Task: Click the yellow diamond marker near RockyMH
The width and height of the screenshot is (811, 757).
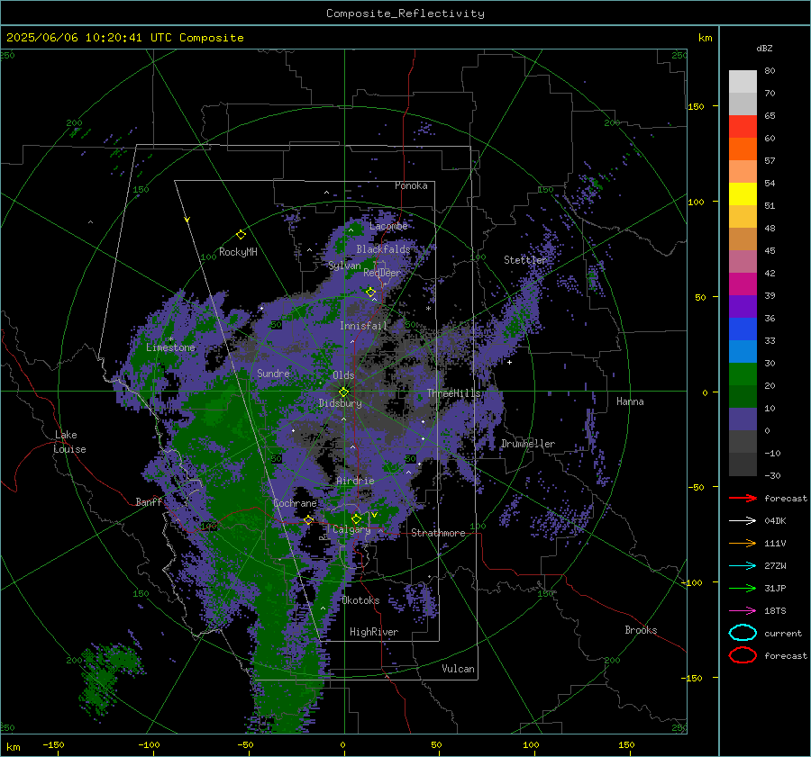Action: (x=241, y=235)
